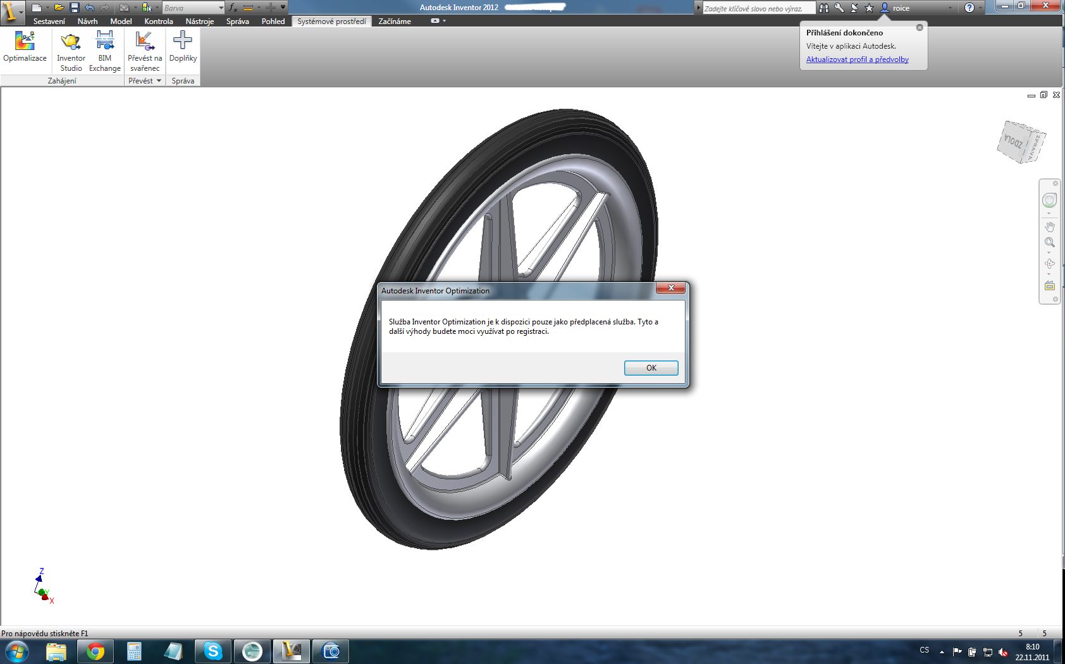
Task: Open Windows Explorer from the taskbar
Action: point(56,651)
